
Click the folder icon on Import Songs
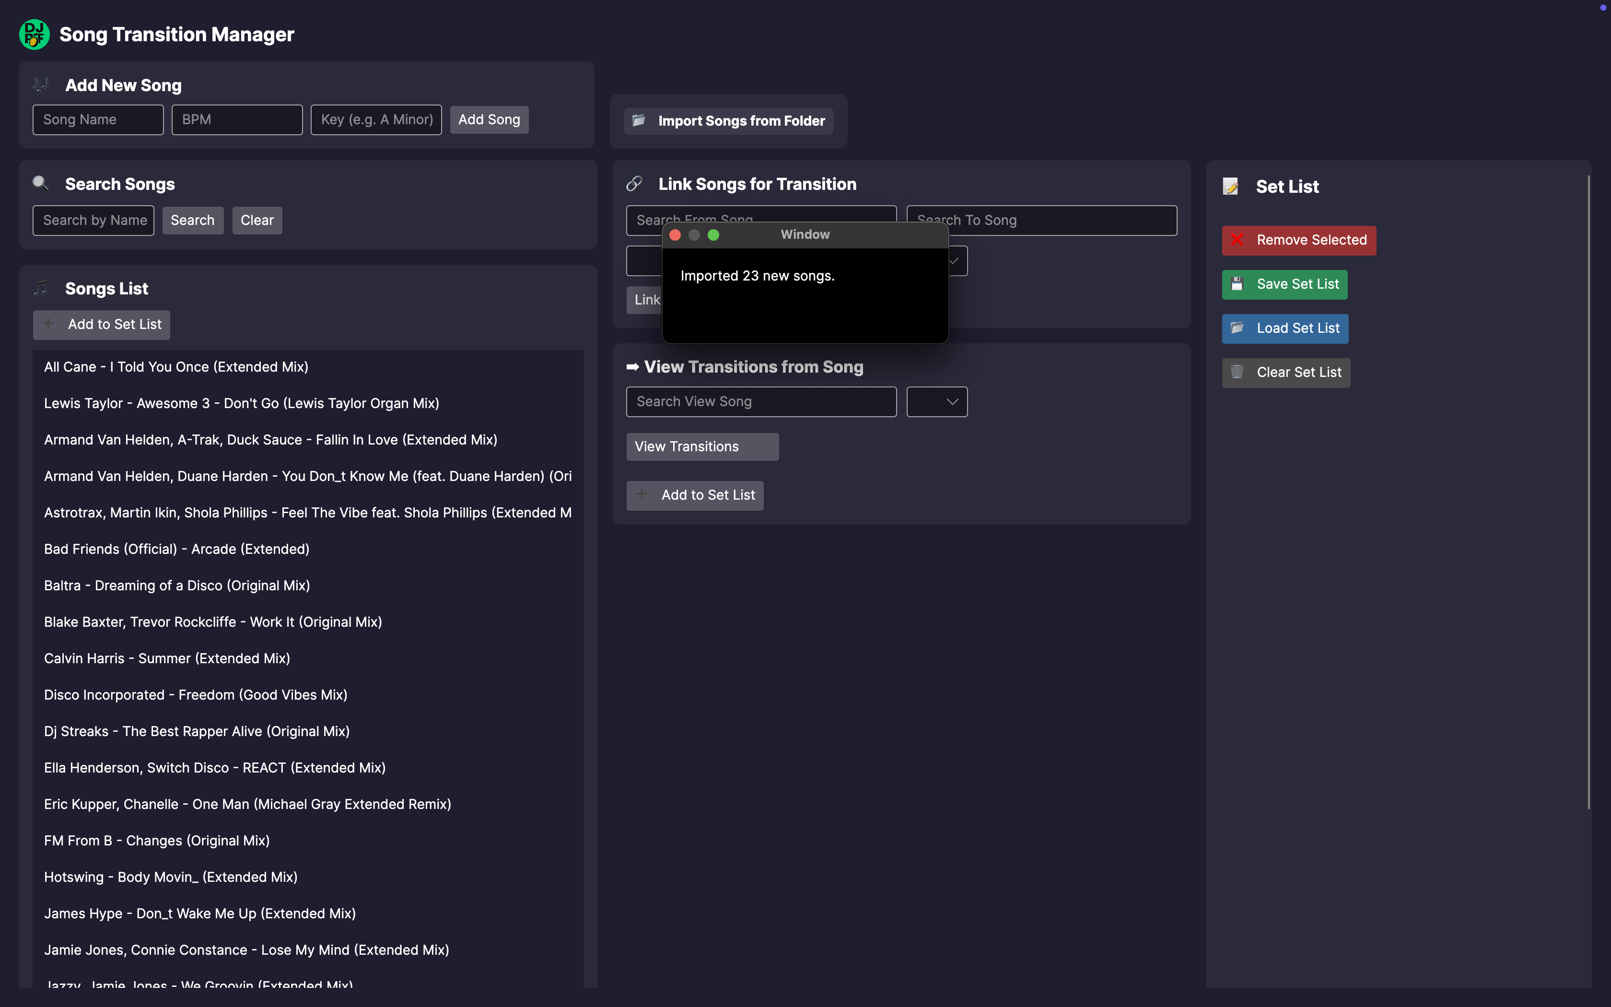tap(639, 120)
